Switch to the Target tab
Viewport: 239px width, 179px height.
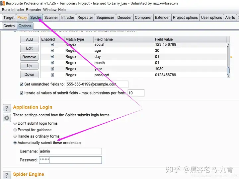pos(9,18)
